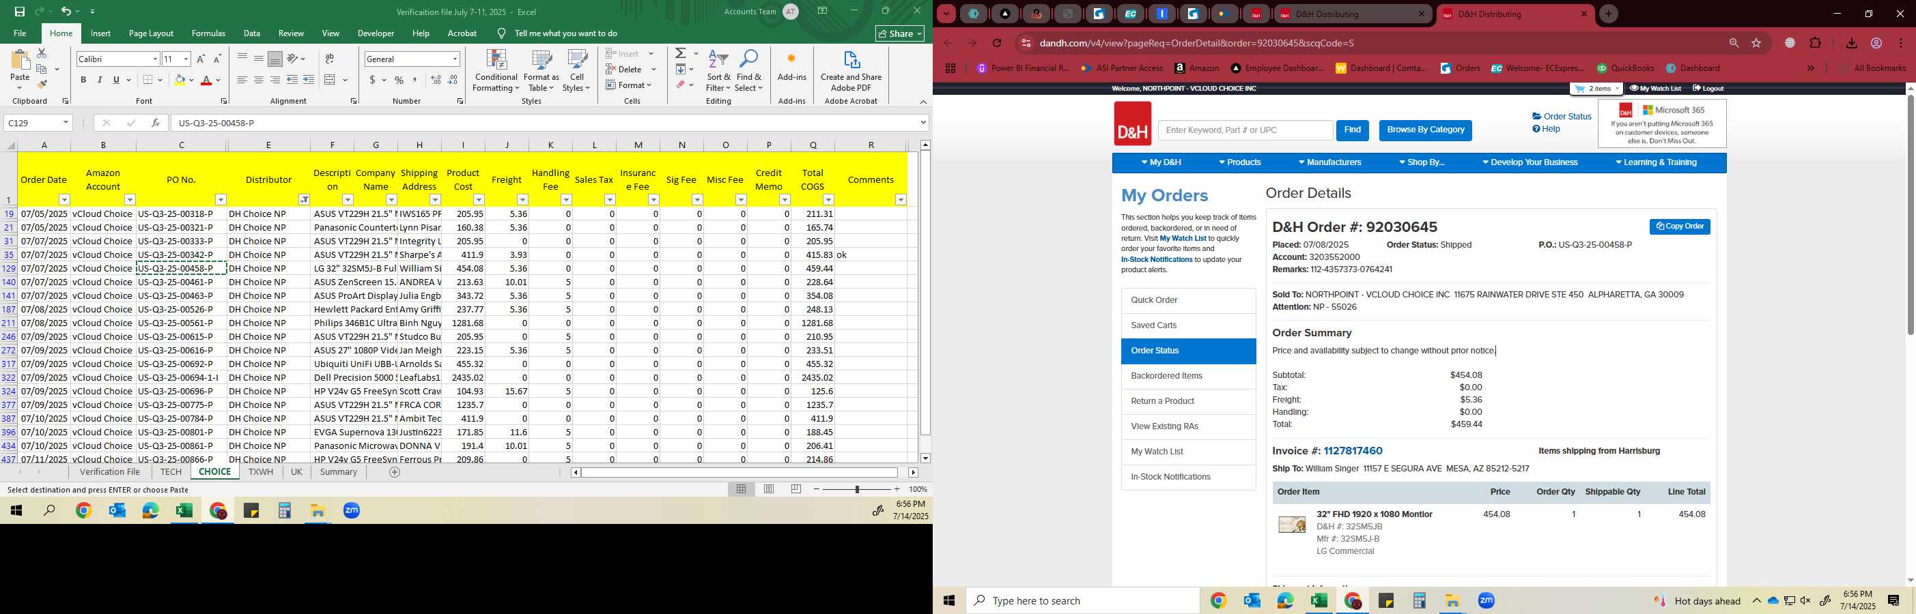
Task: Apply the red font color button
Action: click(x=207, y=81)
